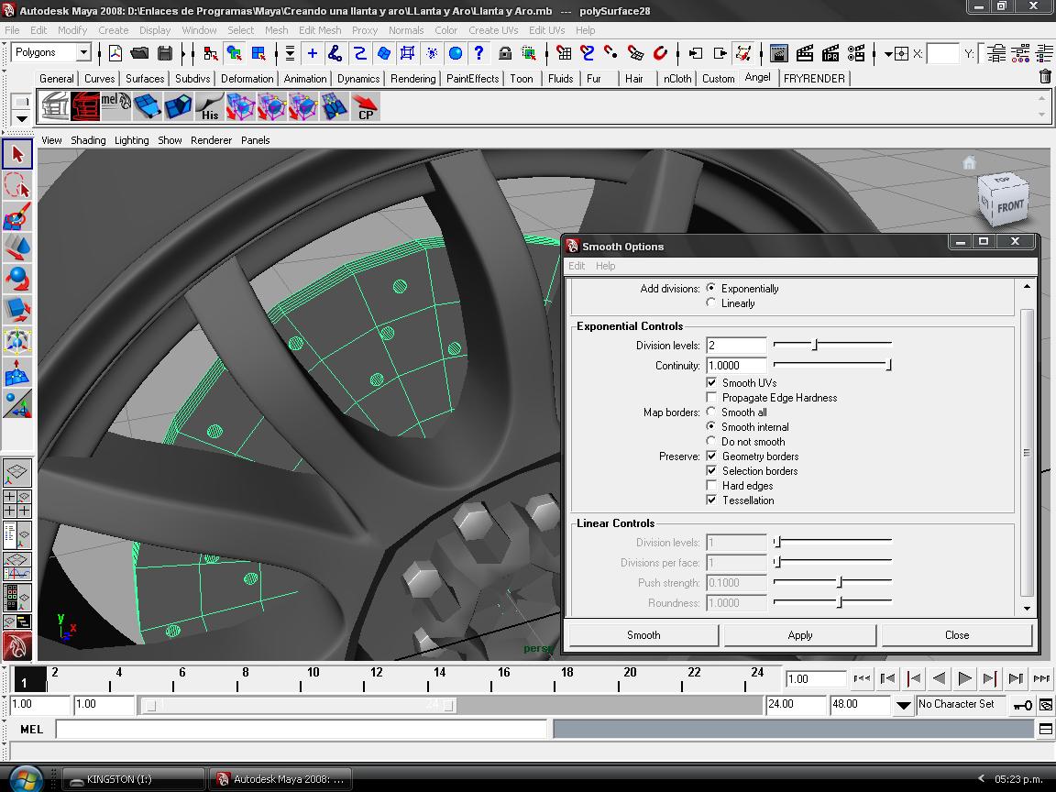Pick the Scale tool cube icon

17,309
